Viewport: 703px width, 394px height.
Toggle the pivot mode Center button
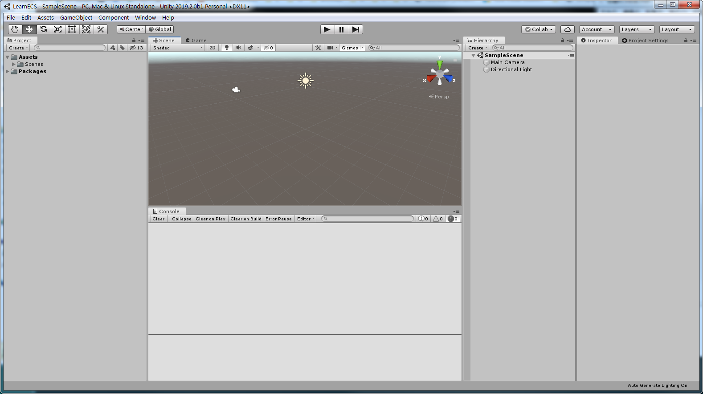(x=131, y=29)
